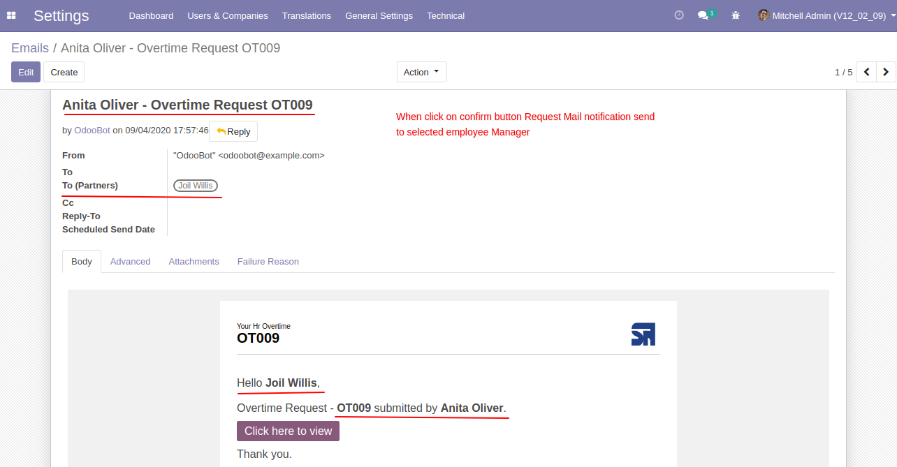Screen dimensions: 897x467
Task: Click the Reply button
Action: [233, 131]
